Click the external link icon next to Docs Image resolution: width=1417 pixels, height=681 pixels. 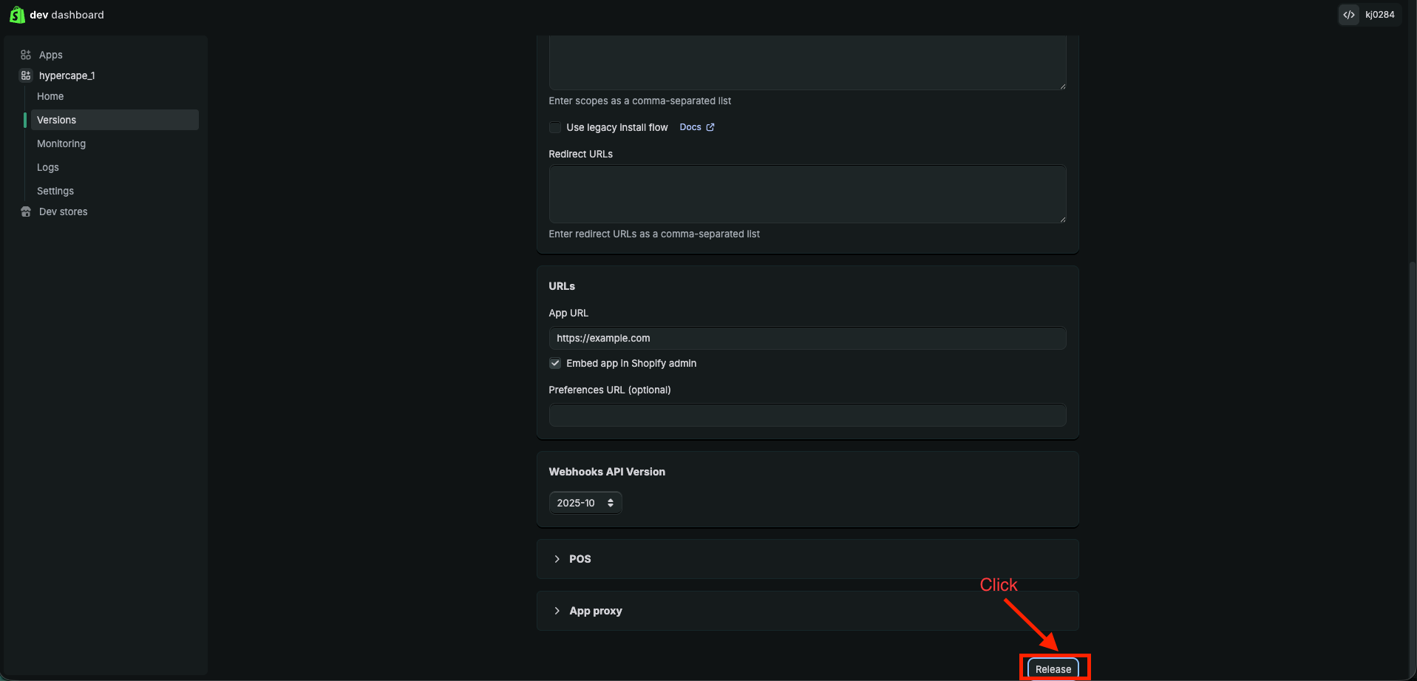[x=710, y=127]
